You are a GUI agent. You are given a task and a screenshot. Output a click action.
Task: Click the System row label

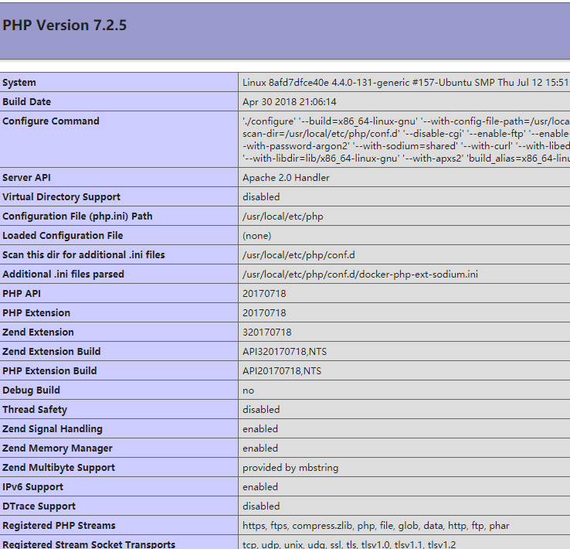pos(19,83)
